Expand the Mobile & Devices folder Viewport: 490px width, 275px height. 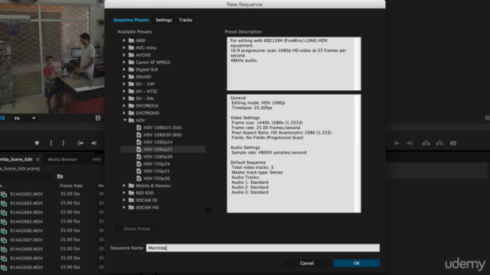pyautogui.click(x=124, y=186)
